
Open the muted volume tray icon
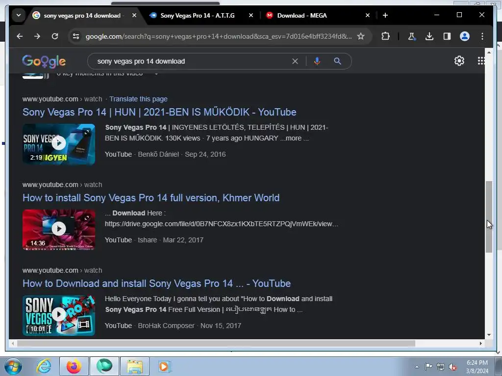point(452,367)
